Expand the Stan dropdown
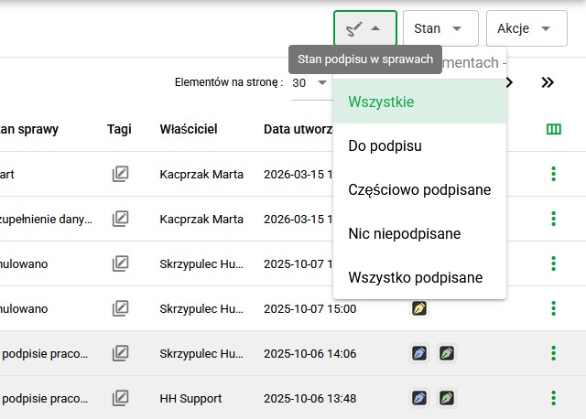586x419 pixels. tap(440, 28)
